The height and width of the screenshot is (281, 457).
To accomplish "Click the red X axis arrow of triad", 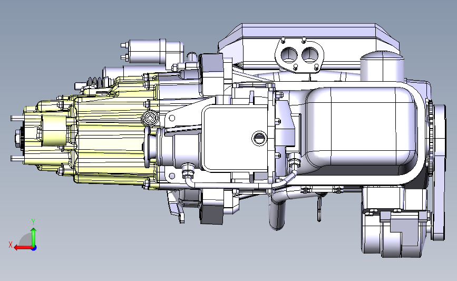I will (23, 248).
